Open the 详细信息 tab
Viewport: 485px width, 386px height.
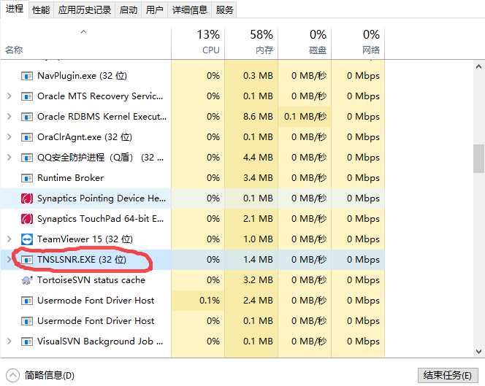coord(190,10)
